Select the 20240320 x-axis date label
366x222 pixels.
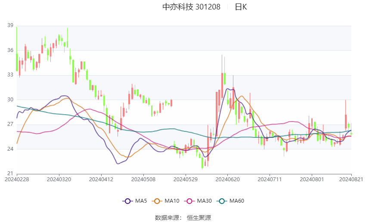point(59,179)
